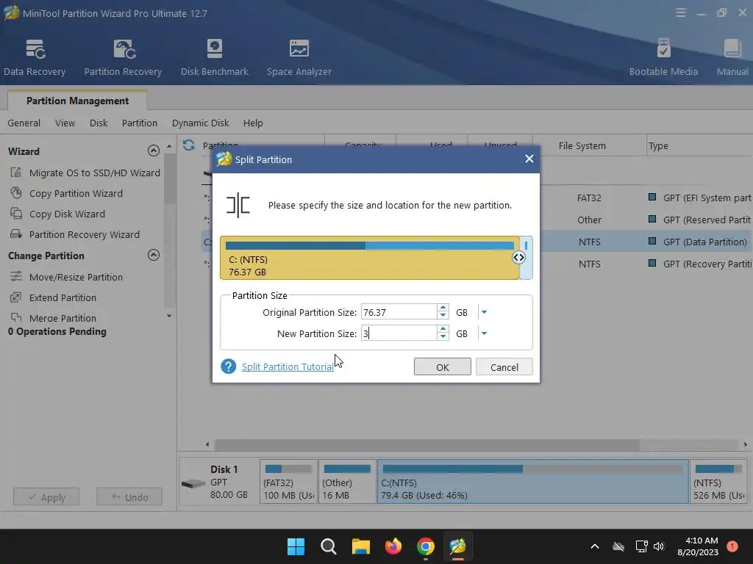Viewport: 753px width, 564px height.
Task: Open the clock showing 4:10 AM
Action: tap(698, 546)
